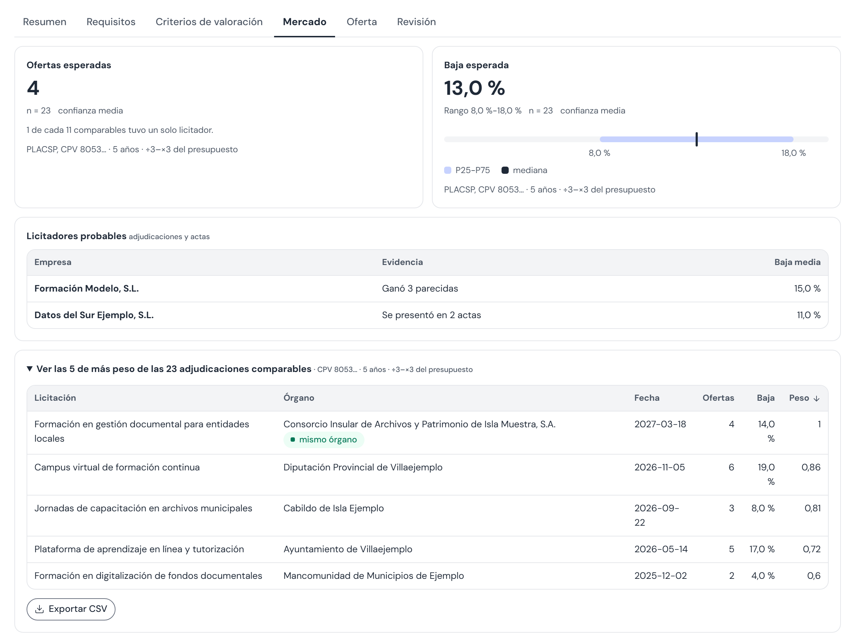Screen dimensions: 861x637
Task: Click the Exportar CSV button
Action: pyautogui.click(x=71, y=609)
